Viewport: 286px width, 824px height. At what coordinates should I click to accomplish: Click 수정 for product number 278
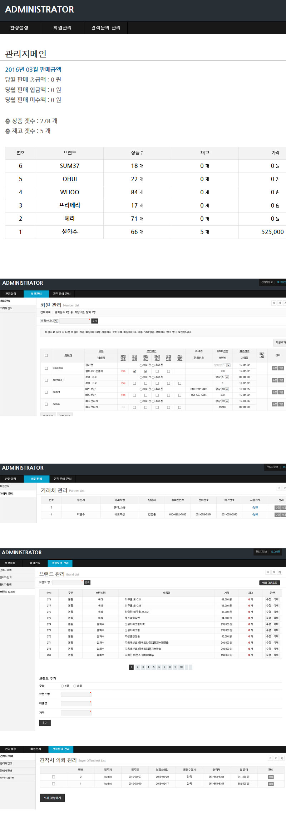click(268, 599)
